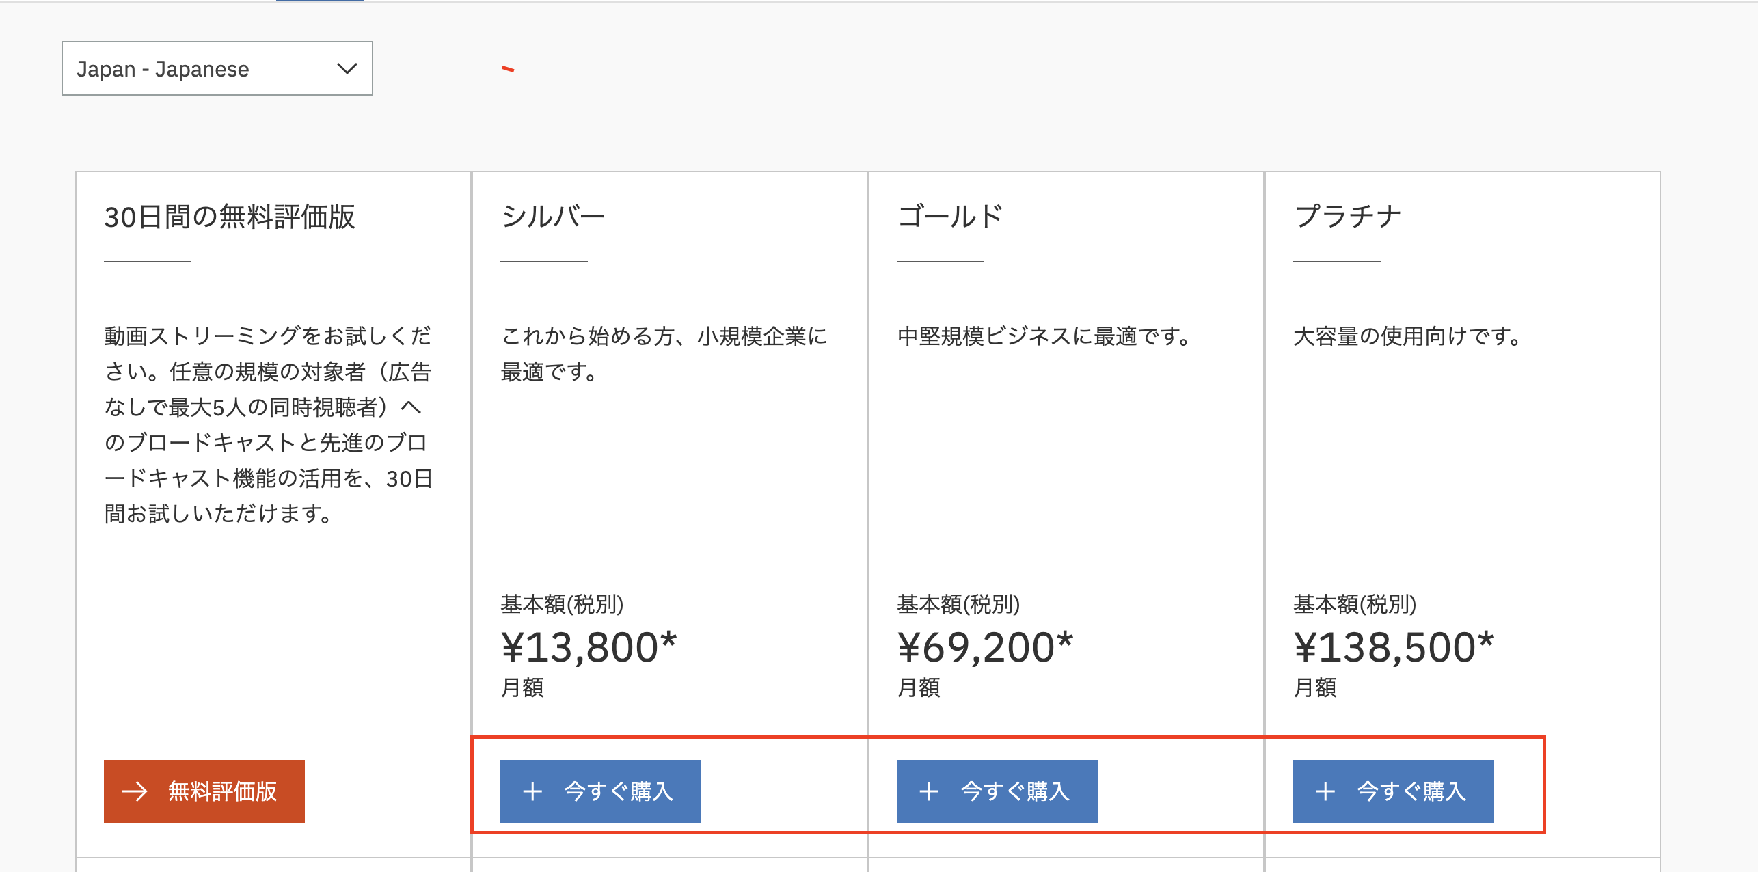This screenshot has width=1758, height=872.
Task: Click the plus icon on the プラチナ buy button
Action: tap(1325, 791)
